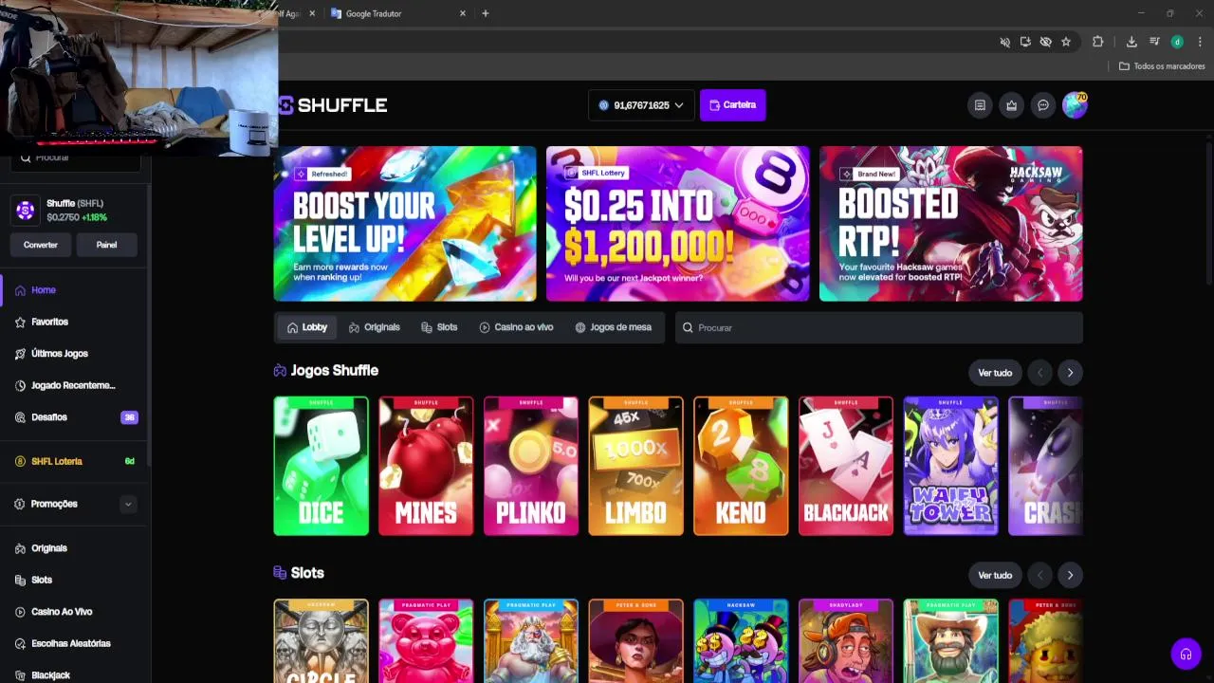Open the browser extensions puzzle icon

pyautogui.click(x=1097, y=42)
